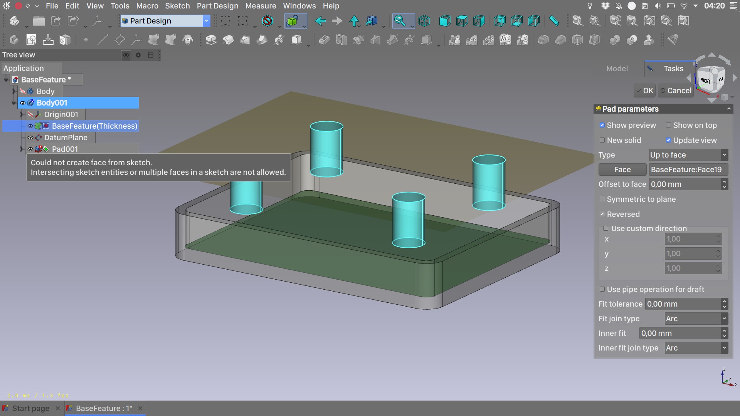Viewport: 740px width, 416px height.
Task: Collapse the BaseFeature tree item
Action: (x=5, y=79)
